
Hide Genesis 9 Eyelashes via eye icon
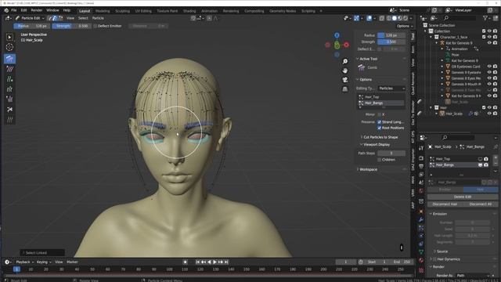(489, 72)
